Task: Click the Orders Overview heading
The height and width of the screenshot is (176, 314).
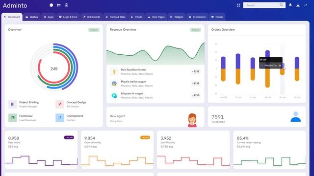Action: point(223,29)
